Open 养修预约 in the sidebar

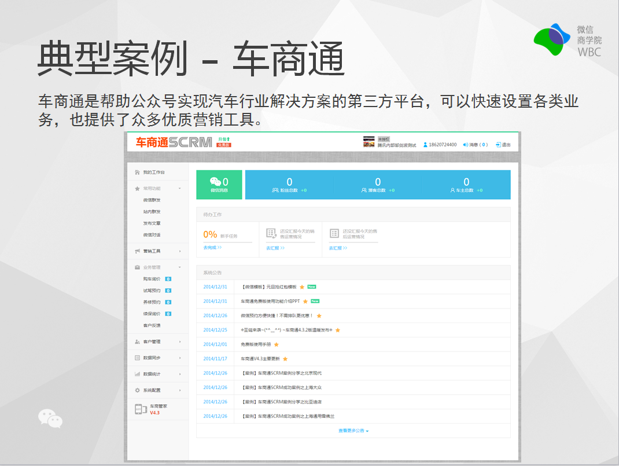(152, 303)
